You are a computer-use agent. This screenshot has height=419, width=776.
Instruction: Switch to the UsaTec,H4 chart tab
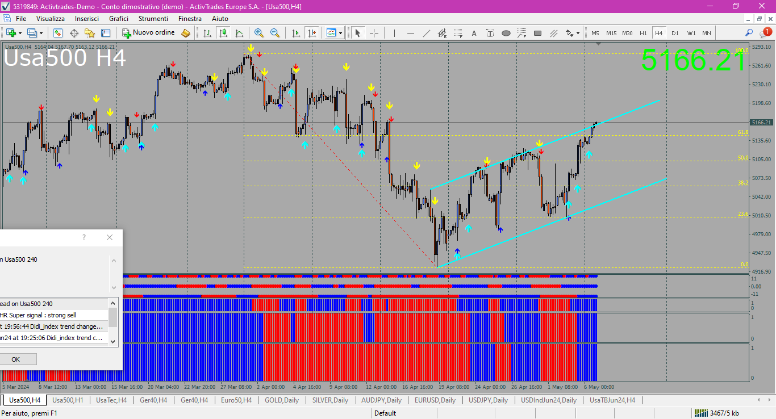point(111,400)
